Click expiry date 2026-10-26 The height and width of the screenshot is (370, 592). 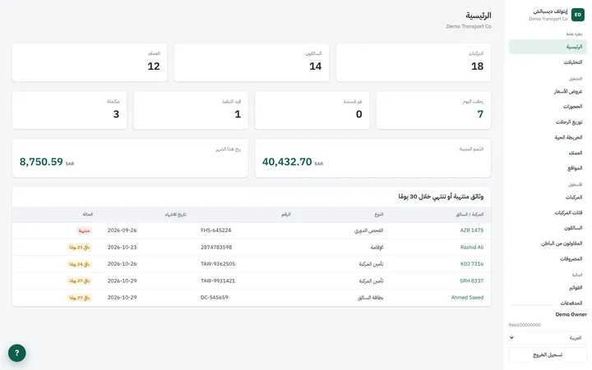tap(122, 263)
